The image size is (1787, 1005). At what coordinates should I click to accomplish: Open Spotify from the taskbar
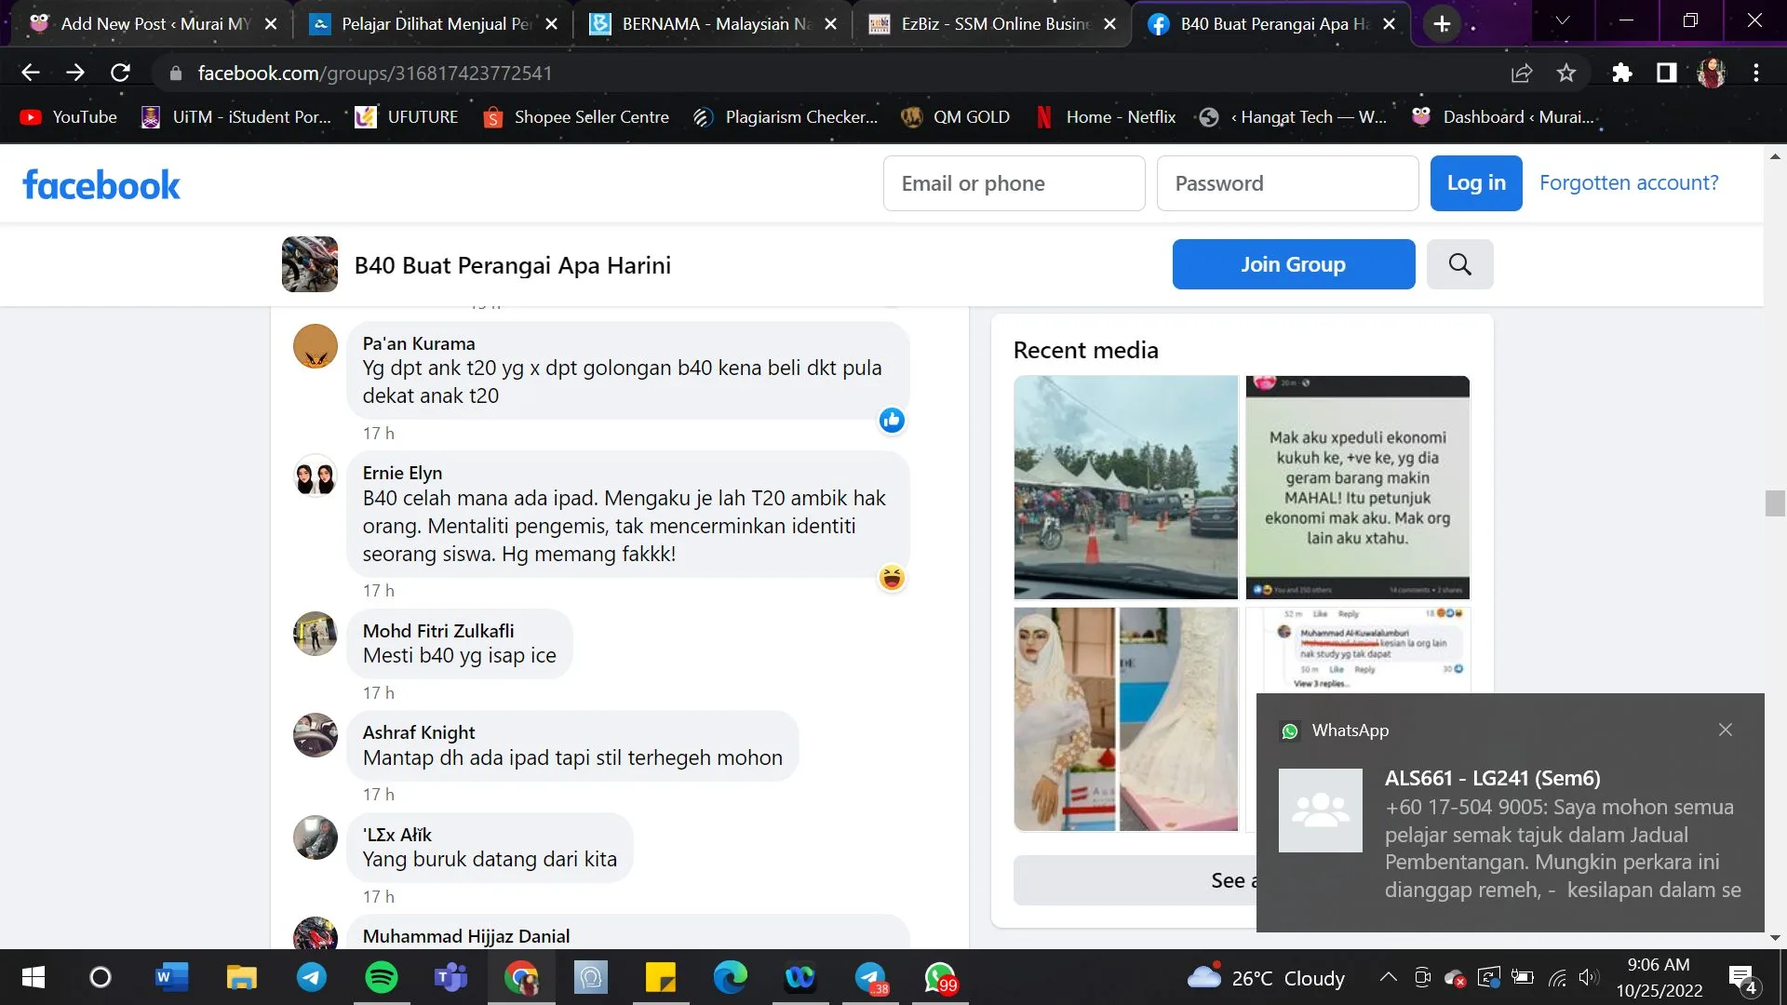click(x=381, y=977)
